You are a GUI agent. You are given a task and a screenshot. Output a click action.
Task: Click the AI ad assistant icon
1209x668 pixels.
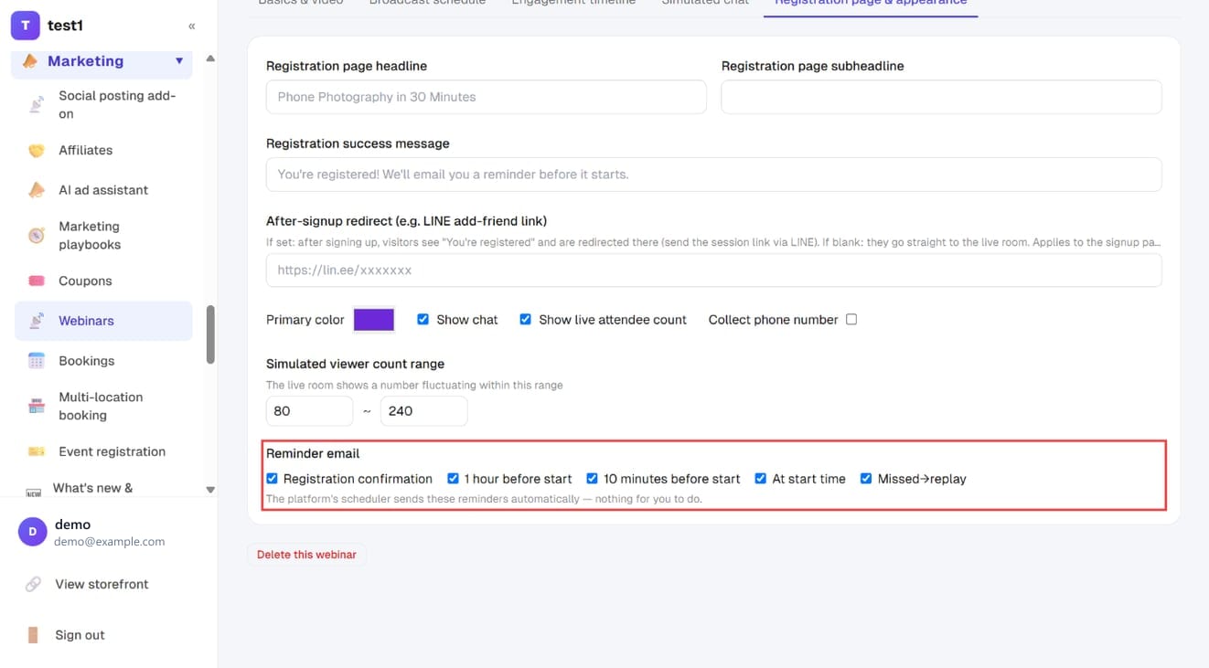pos(37,190)
